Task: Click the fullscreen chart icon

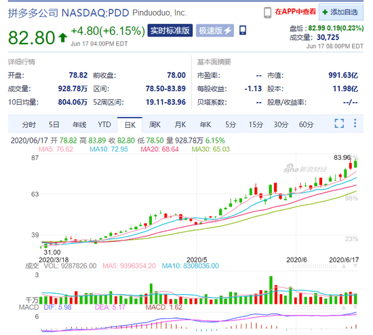Action: pos(339,124)
